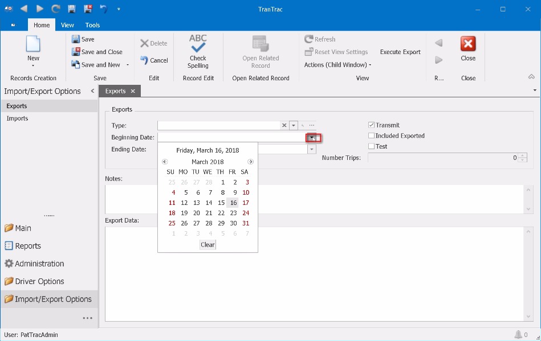
Task: Open the Actions (Child Window) dropdown
Action: point(337,64)
